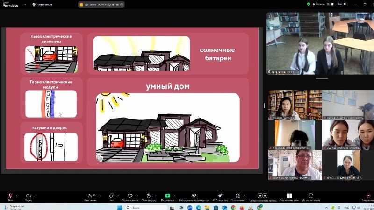
Task: Click the Raise hand icon
Action: (x=148, y=196)
